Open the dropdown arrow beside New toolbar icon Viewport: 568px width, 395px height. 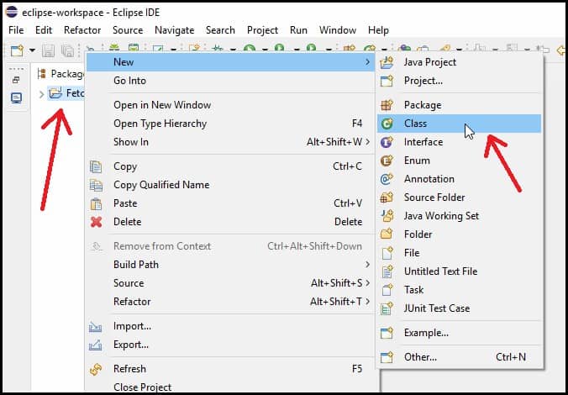[x=32, y=50]
